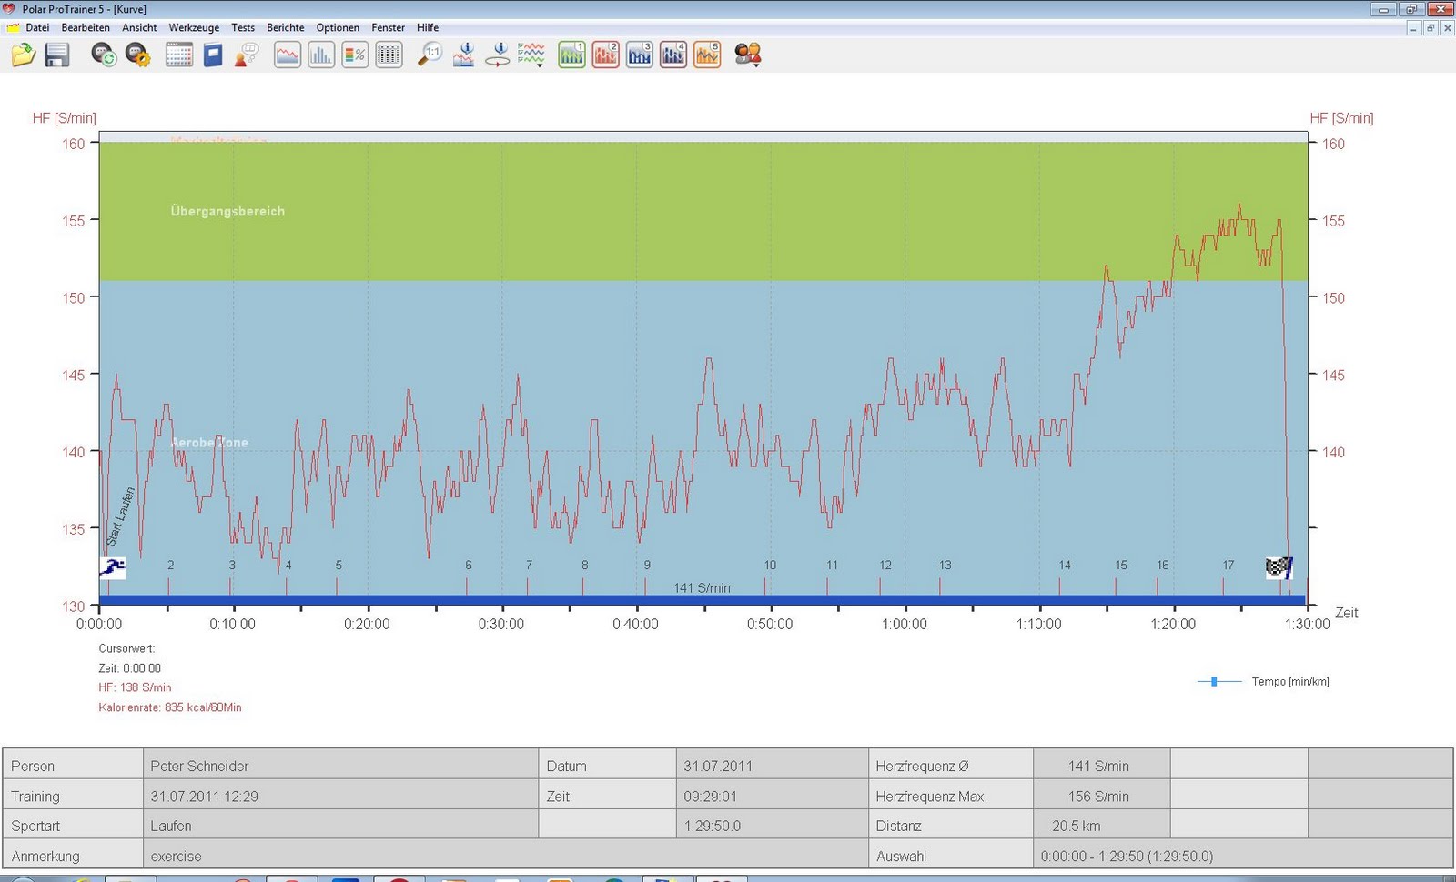Screen dimensions: 1456x882
Task: Open the Optionen menu
Action: click(338, 27)
